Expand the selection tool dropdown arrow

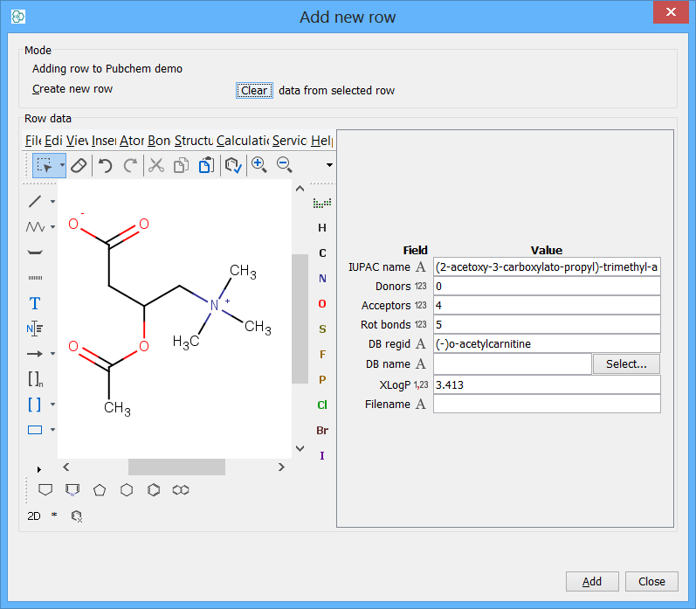tap(62, 165)
